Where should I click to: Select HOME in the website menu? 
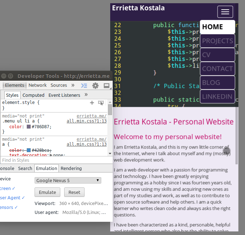(x=218, y=27)
